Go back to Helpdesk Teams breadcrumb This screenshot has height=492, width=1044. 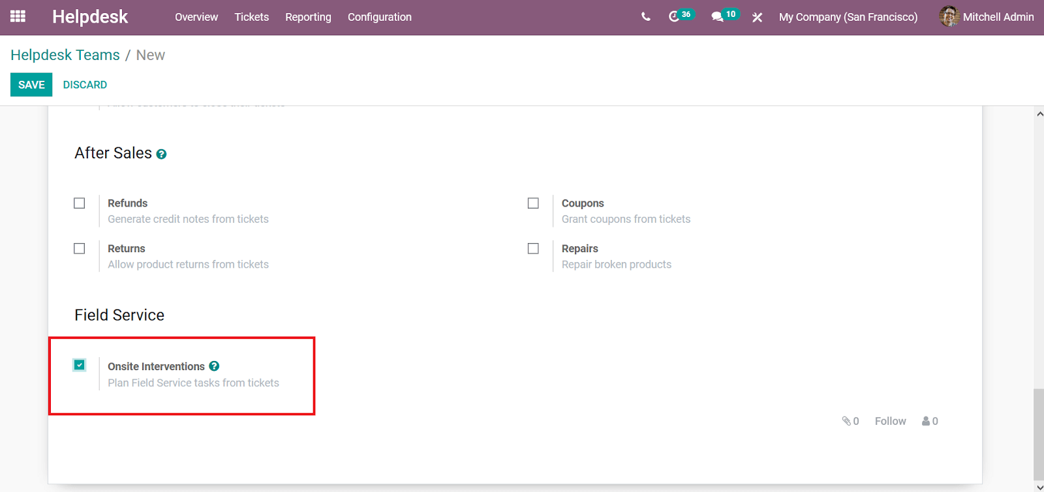pyautogui.click(x=65, y=55)
